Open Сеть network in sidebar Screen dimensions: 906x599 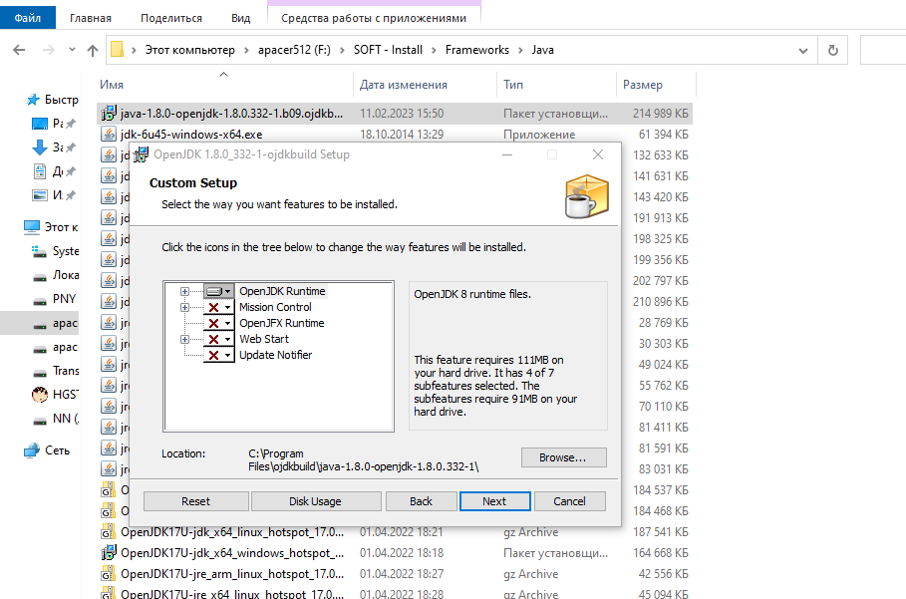tap(48, 450)
